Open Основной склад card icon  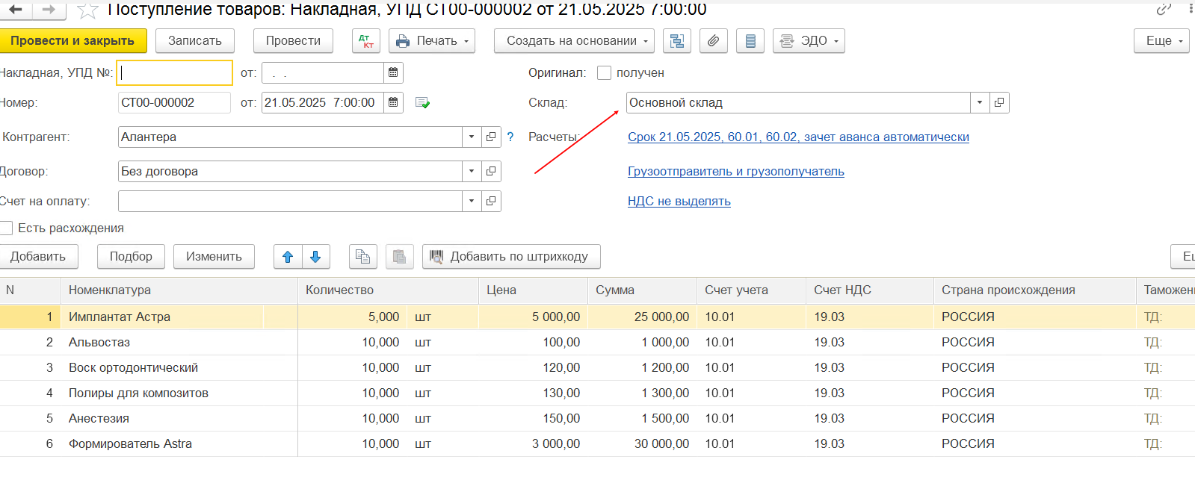point(999,102)
